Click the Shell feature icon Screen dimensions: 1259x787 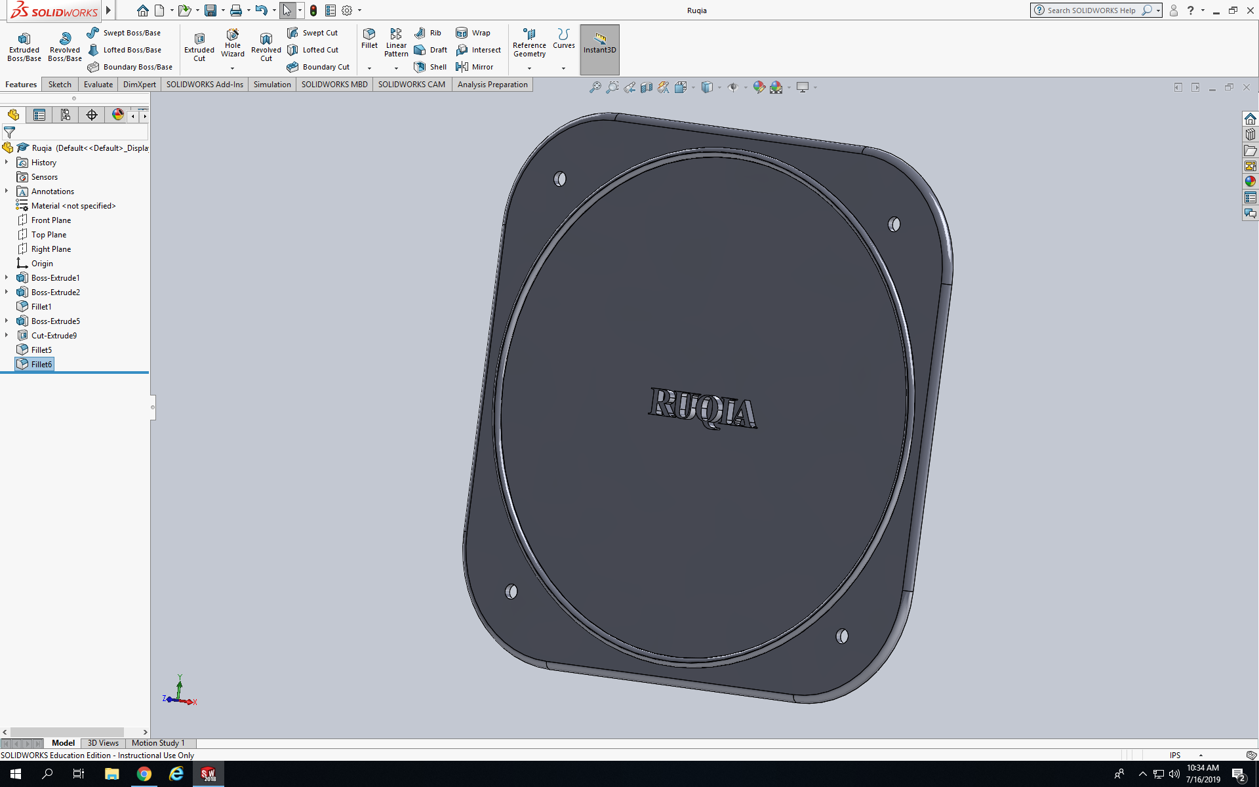coord(420,67)
